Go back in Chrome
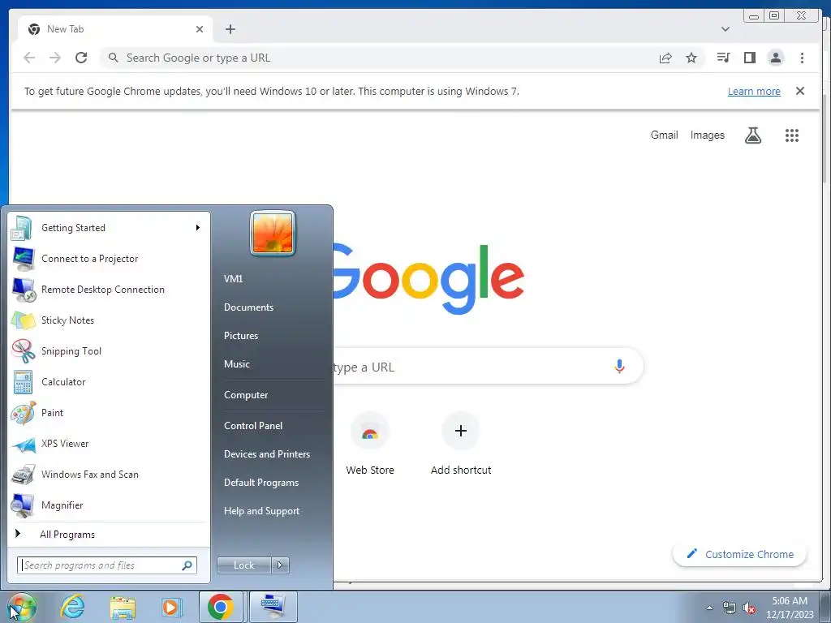Screen dimensions: 831x623 pos(29,58)
